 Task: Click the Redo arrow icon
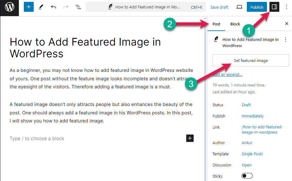coord(66,7)
